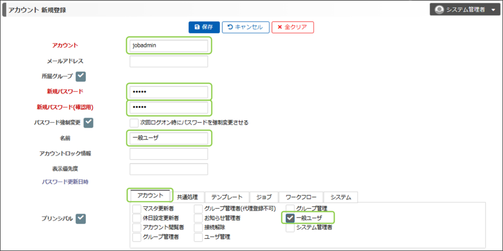Click the 全クリア clear all button
The image size is (503, 251).
pyautogui.click(x=293, y=27)
